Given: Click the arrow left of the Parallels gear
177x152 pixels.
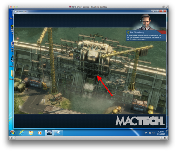Looking at the screenshot, I should 161,138.
